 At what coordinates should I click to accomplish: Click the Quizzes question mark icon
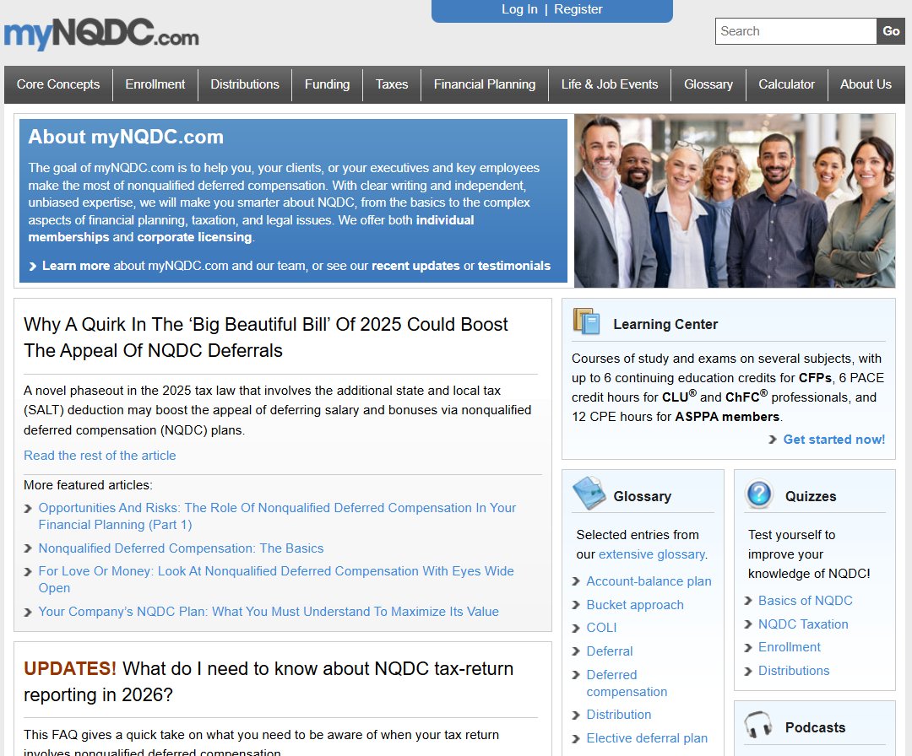[x=759, y=494]
